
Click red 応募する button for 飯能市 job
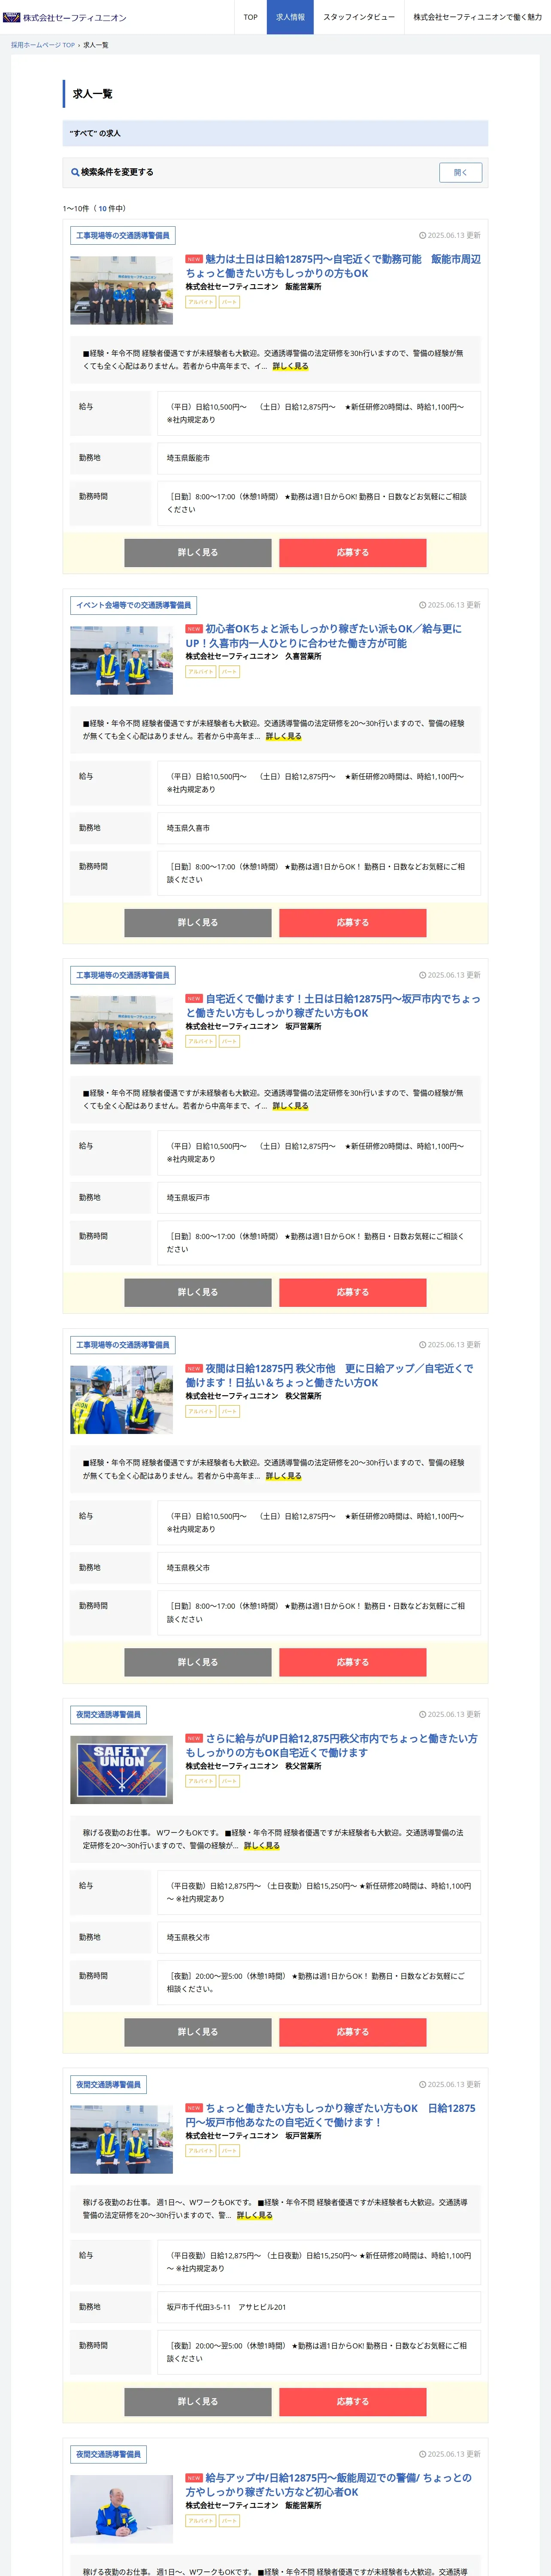(x=353, y=552)
